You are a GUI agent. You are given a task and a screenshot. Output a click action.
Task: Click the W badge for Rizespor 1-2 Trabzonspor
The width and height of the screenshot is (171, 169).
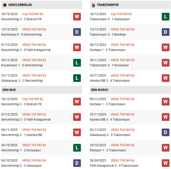[x=166, y=148]
